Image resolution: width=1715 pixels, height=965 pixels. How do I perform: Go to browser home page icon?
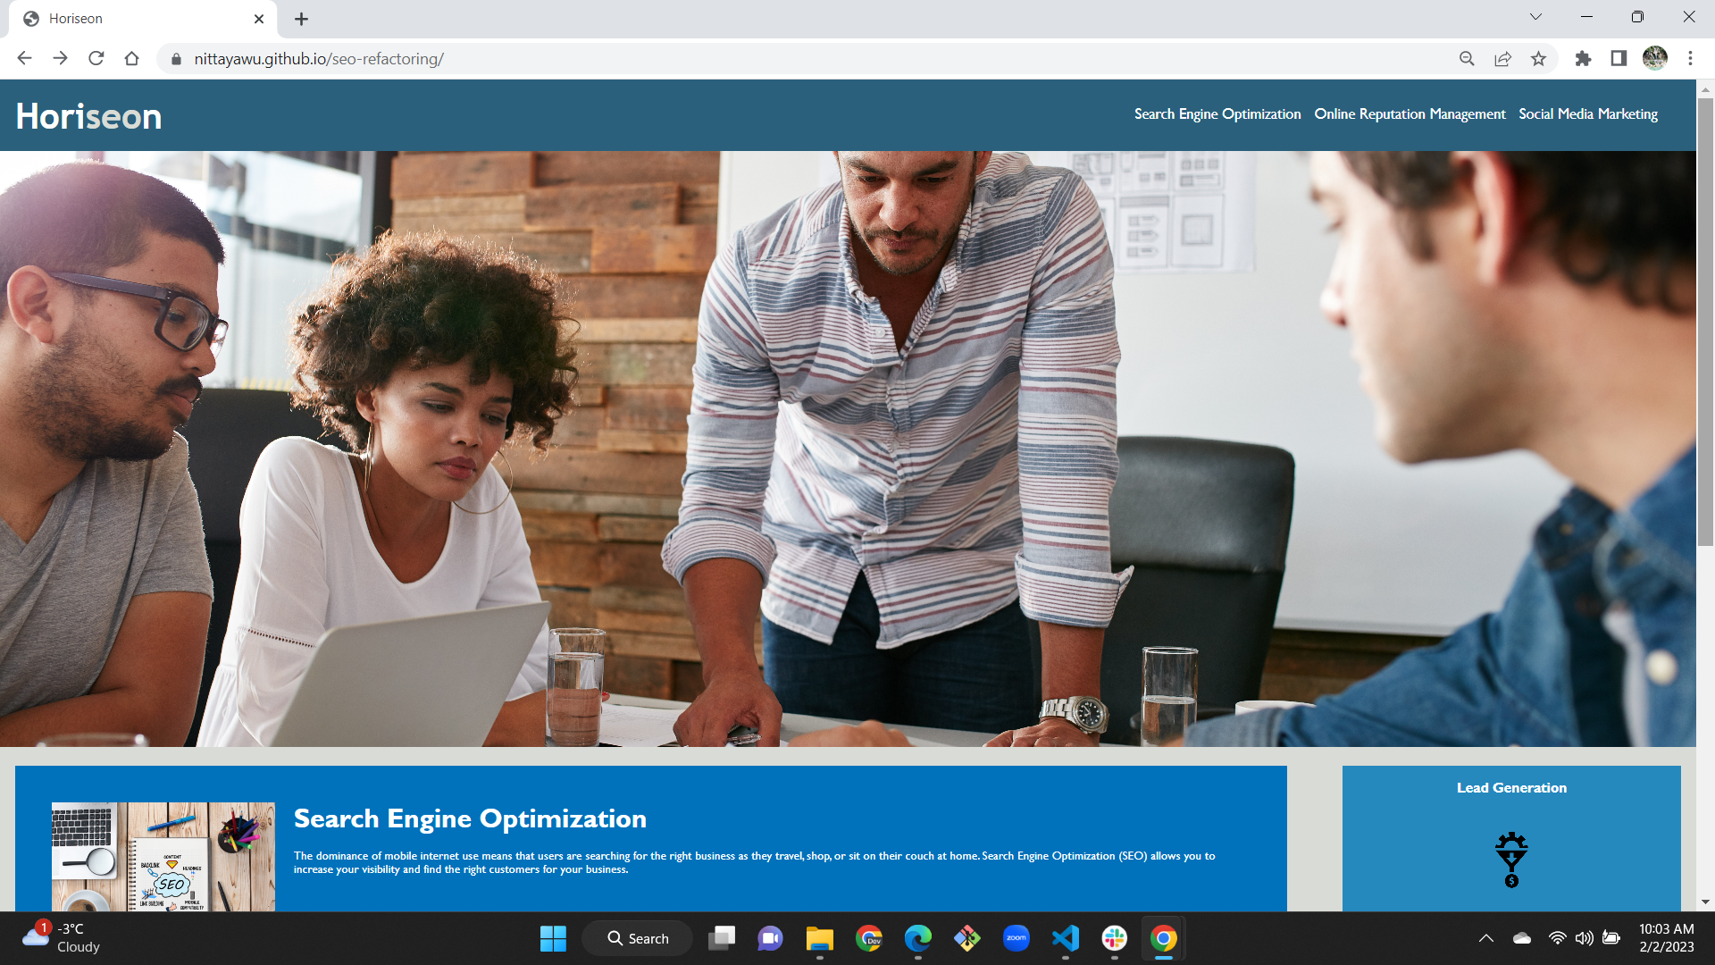click(x=132, y=59)
